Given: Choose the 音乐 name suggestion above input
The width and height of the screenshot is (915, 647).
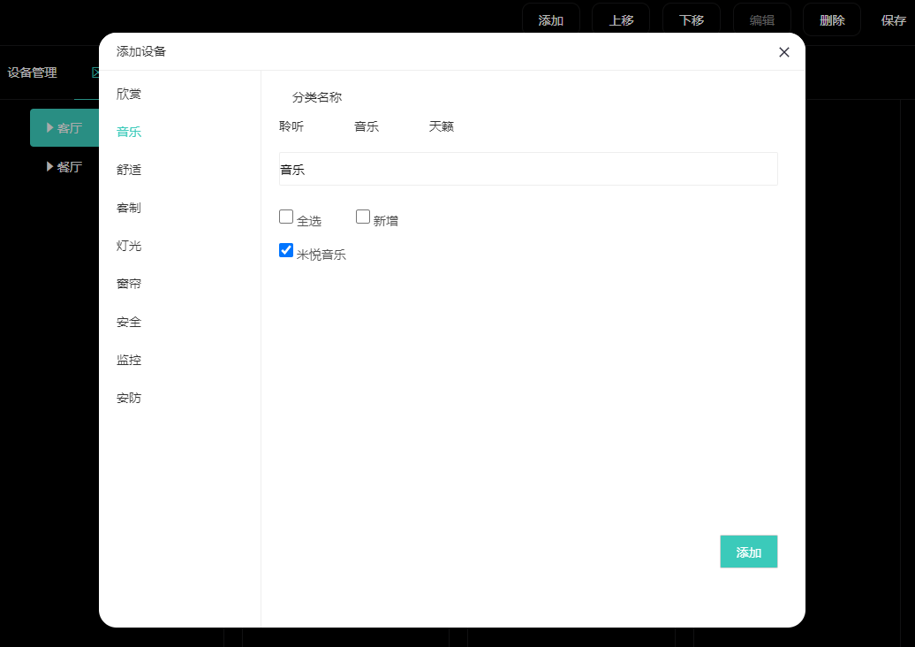Looking at the screenshot, I should (x=367, y=126).
